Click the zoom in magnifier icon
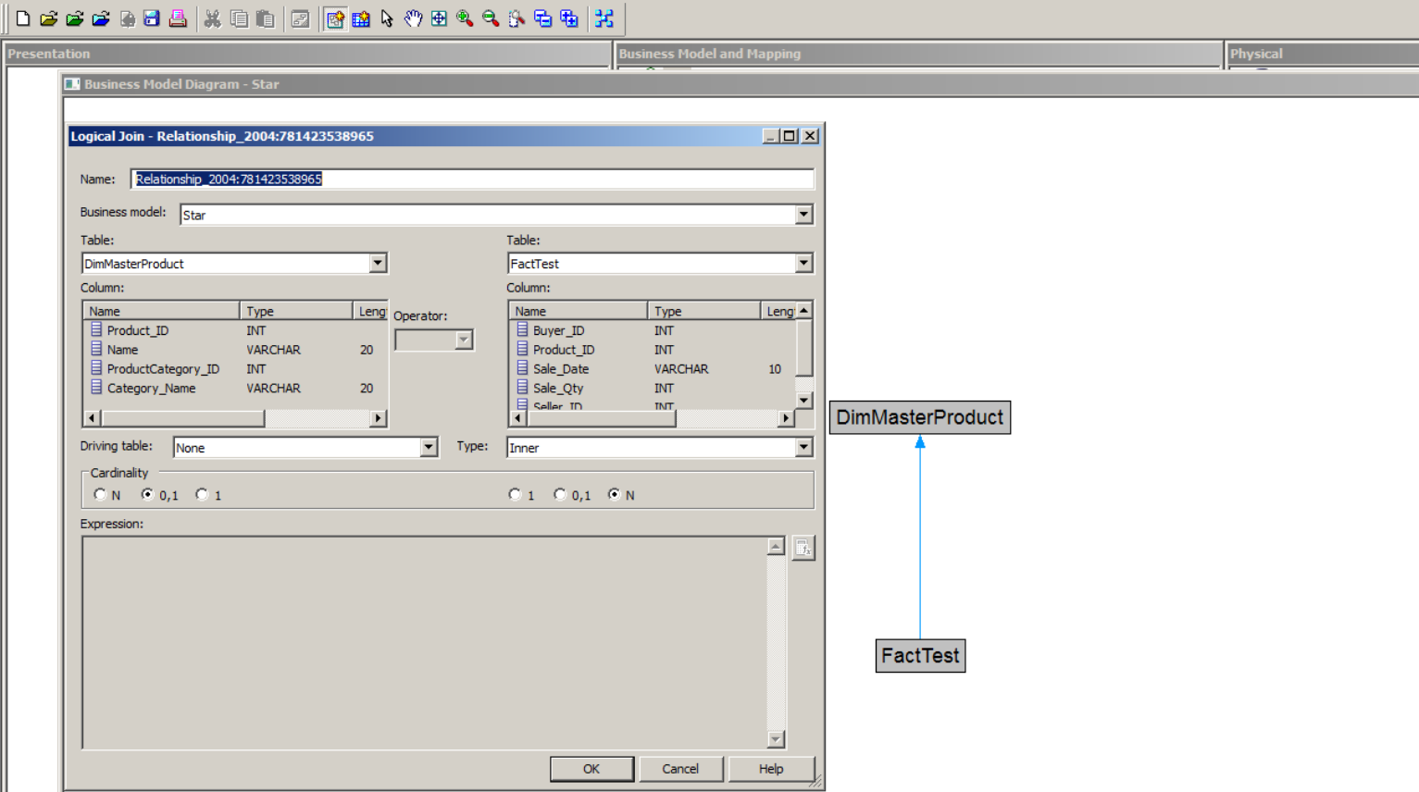The height and width of the screenshot is (792, 1419). (465, 19)
